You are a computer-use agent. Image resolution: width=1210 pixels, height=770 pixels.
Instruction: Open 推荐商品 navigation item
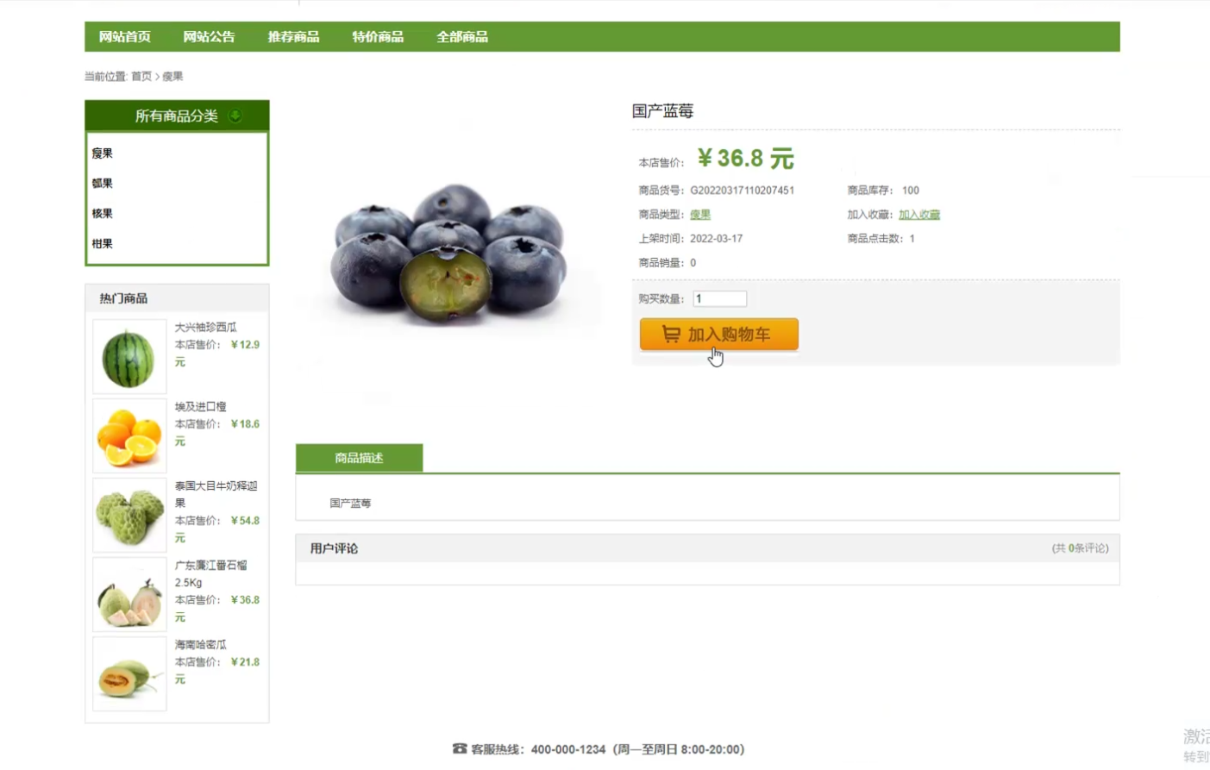(x=293, y=36)
